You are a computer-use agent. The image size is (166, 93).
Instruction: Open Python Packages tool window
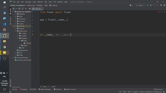pyautogui.click(x=45, y=89)
